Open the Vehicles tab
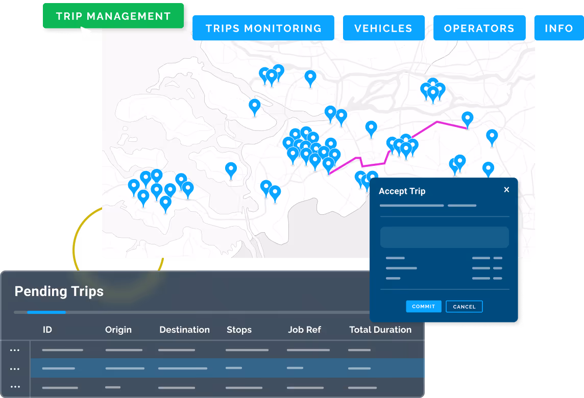584x398 pixels. tap(383, 28)
